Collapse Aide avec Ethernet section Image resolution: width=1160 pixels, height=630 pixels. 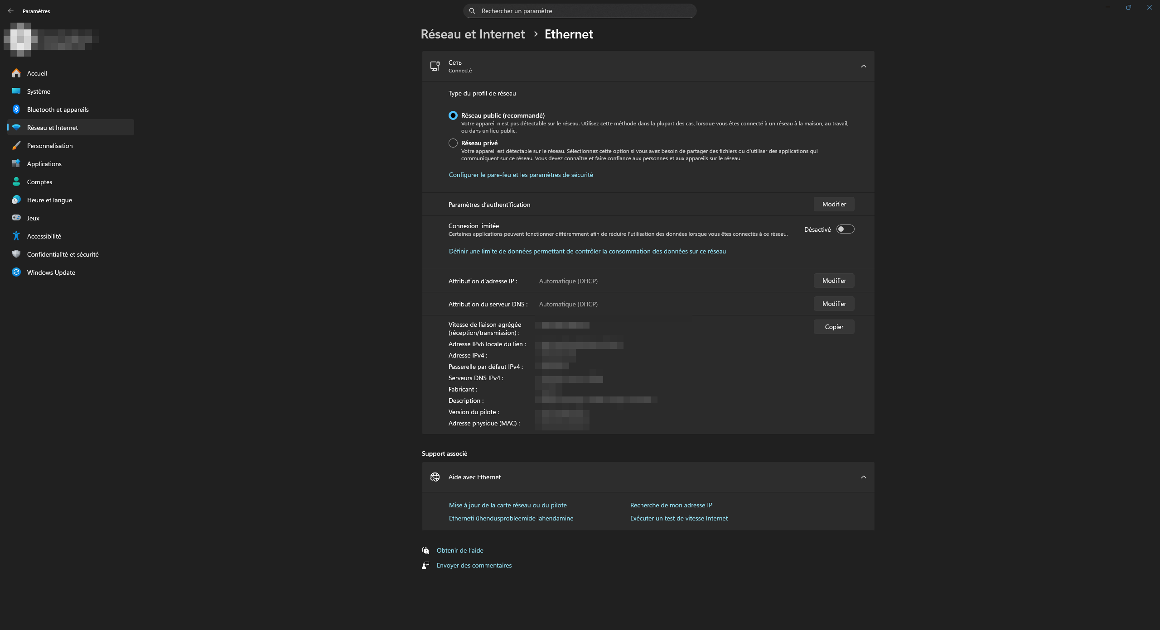(863, 477)
